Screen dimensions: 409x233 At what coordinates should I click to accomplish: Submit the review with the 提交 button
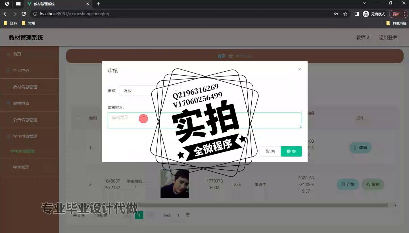pos(291,151)
